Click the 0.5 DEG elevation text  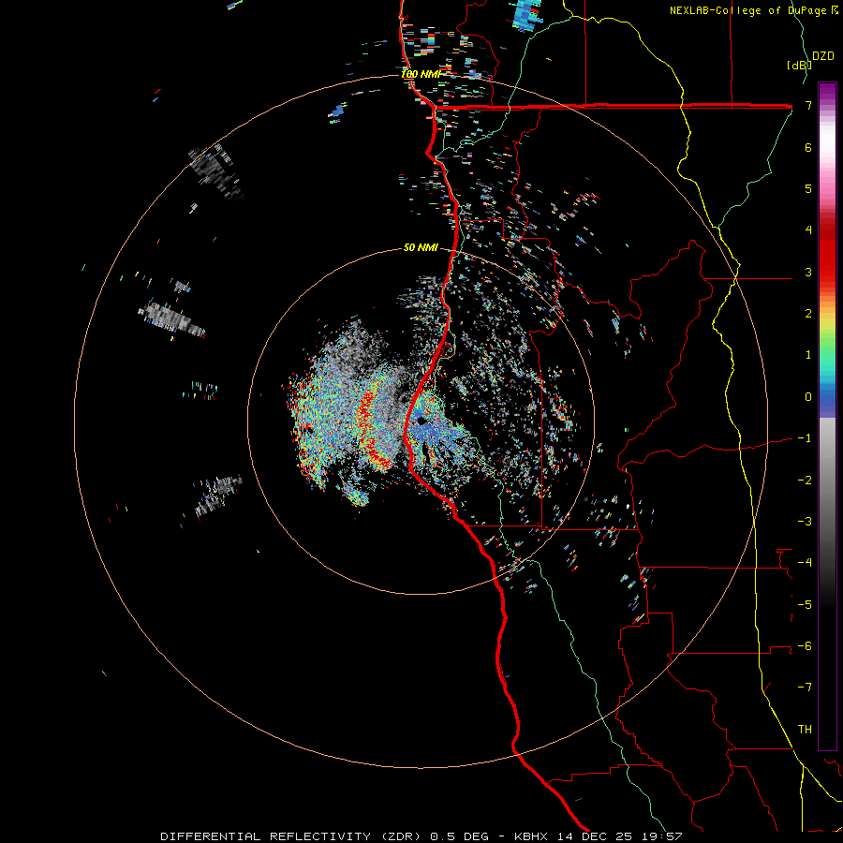click(x=459, y=836)
